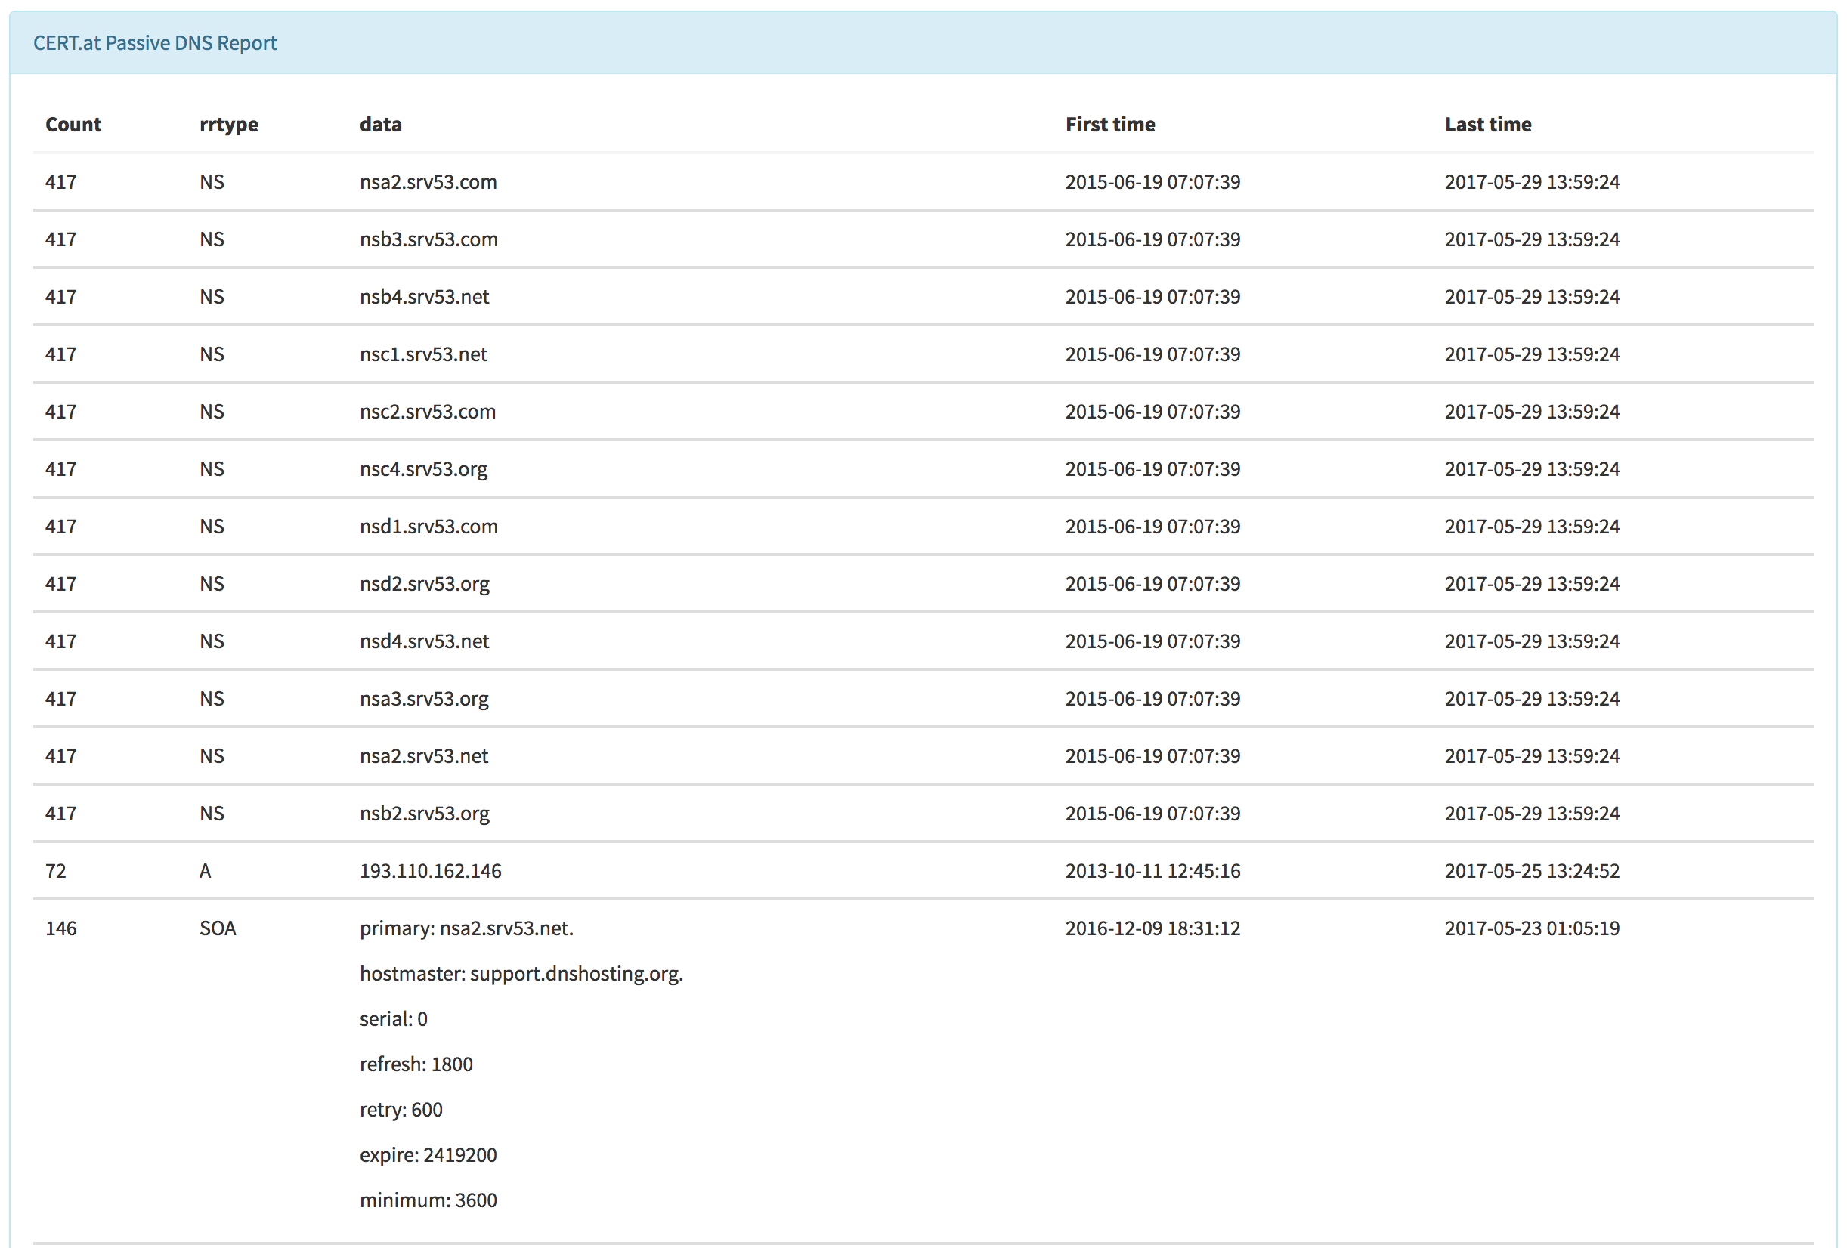Click the SOA primary nsa2.srv53.net line
Image resolution: width=1847 pixels, height=1248 pixels.
coord(466,928)
